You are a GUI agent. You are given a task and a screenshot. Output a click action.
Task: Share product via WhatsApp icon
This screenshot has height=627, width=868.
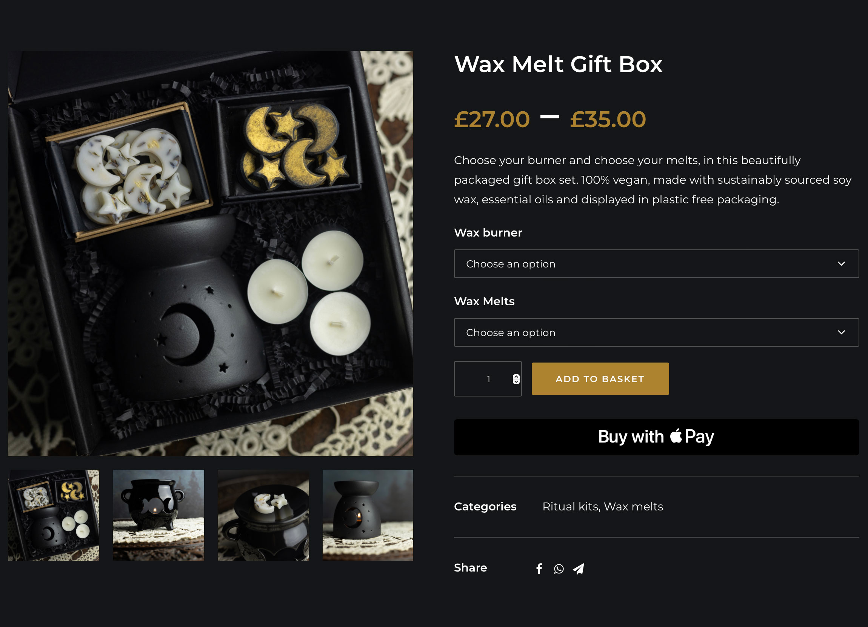pos(559,569)
